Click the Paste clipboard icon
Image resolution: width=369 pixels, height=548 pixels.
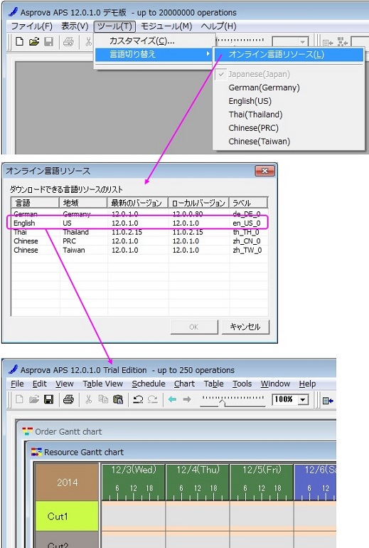(118, 399)
